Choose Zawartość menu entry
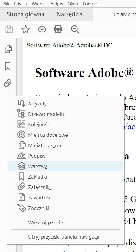136x252 pixels. point(65,198)
